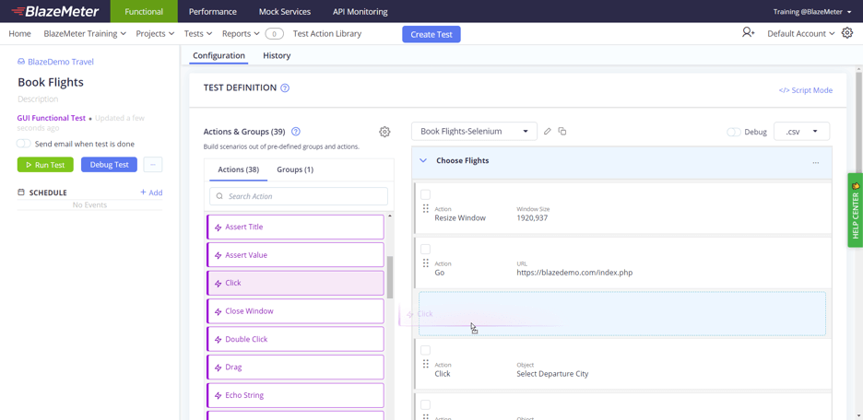Open the History tab
The width and height of the screenshot is (863, 420).
coord(277,55)
